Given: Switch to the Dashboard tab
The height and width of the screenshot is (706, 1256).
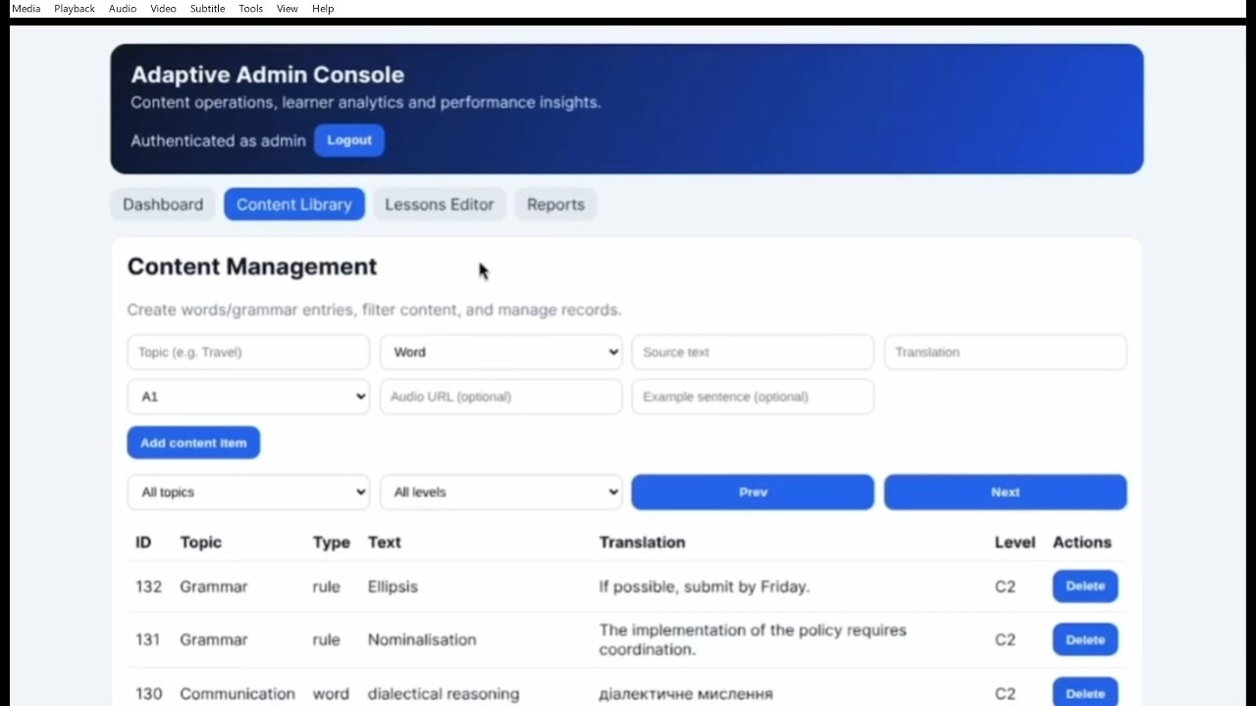Looking at the screenshot, I should pos(163,204).
